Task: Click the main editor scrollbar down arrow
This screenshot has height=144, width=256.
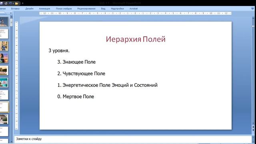Action: coord(253,124)
